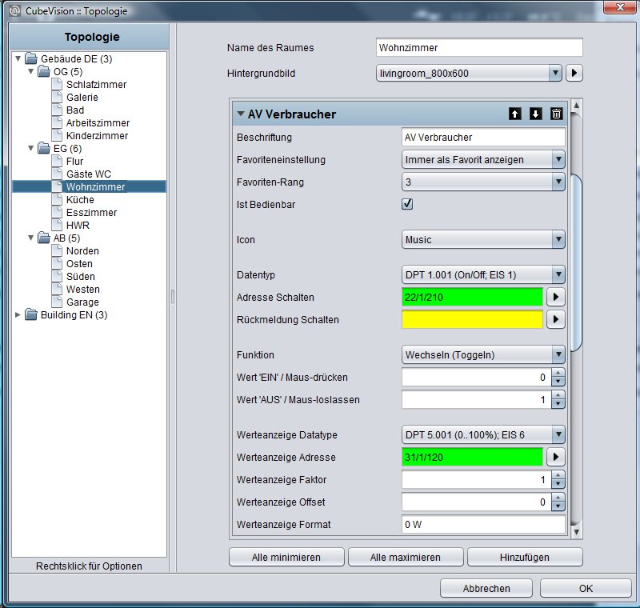Select Bad in the tree
This screenshot has width=640, height=608.
[75, 110]
